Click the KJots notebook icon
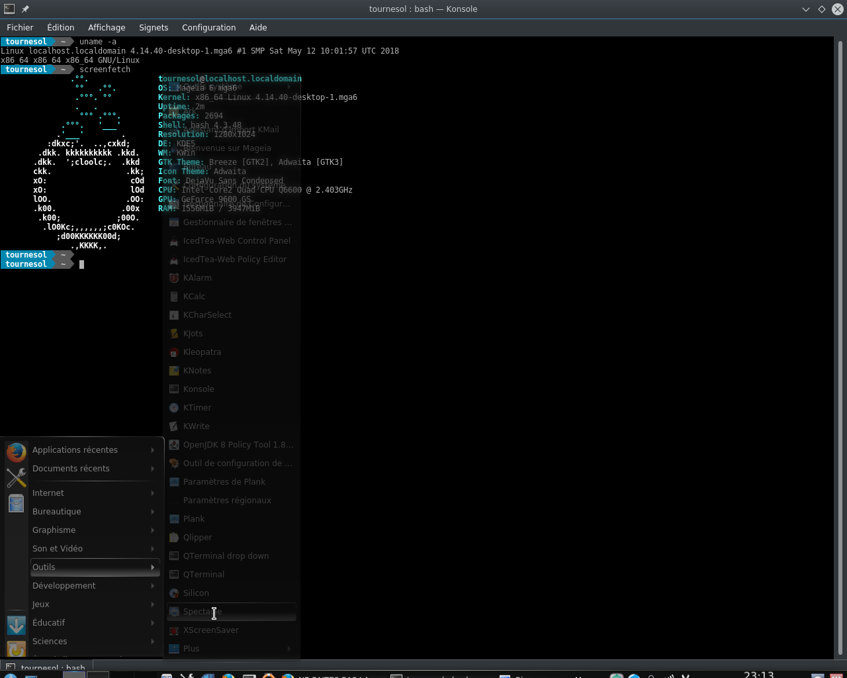 point(174,334)
